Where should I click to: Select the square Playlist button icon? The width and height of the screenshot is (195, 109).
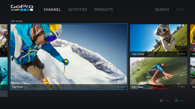coord(161,101)
